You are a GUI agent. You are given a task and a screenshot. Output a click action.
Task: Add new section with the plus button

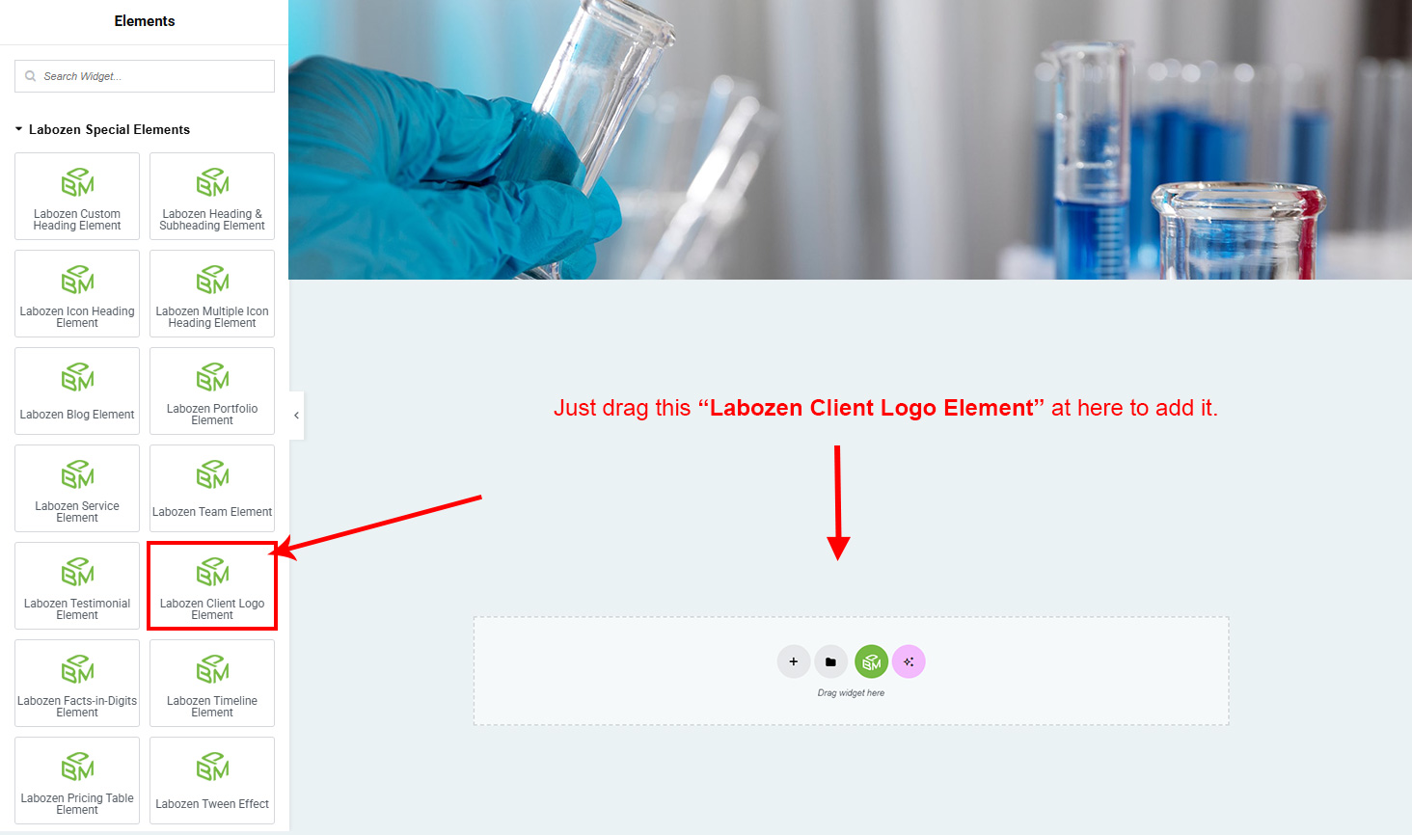pyautogui.click(x=794, y=661)
